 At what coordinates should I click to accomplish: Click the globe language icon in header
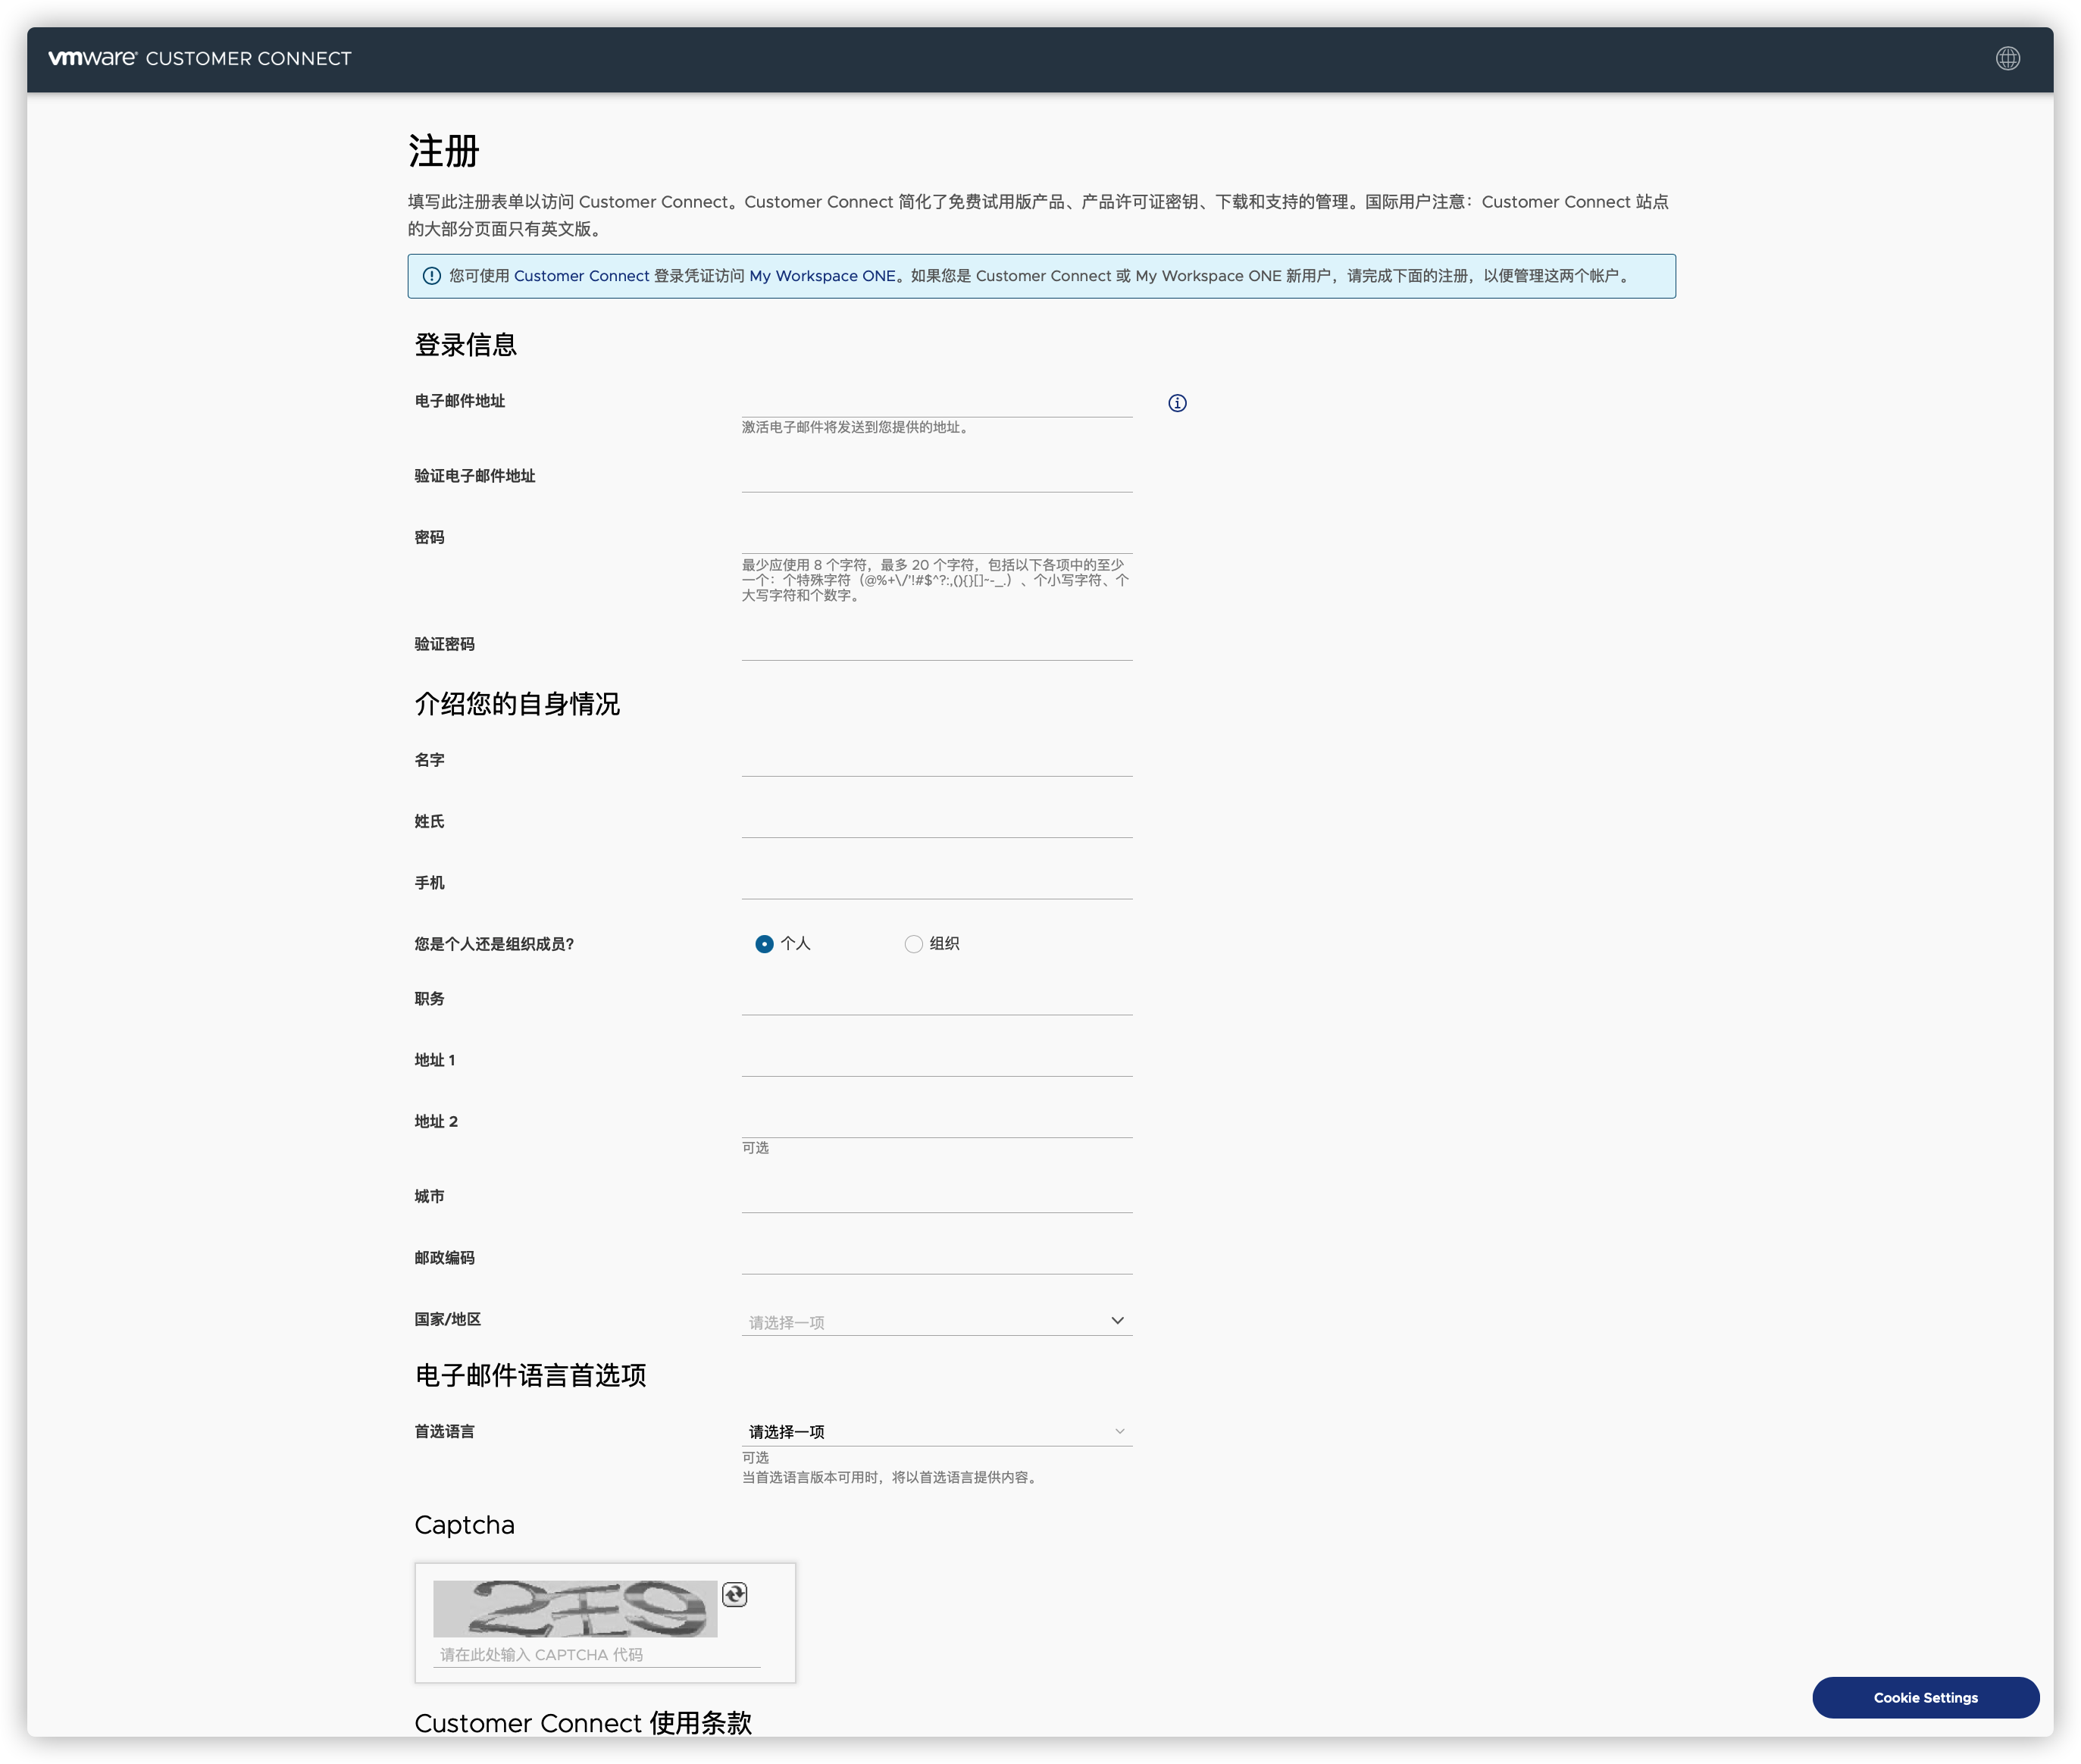click(2007, 58)
